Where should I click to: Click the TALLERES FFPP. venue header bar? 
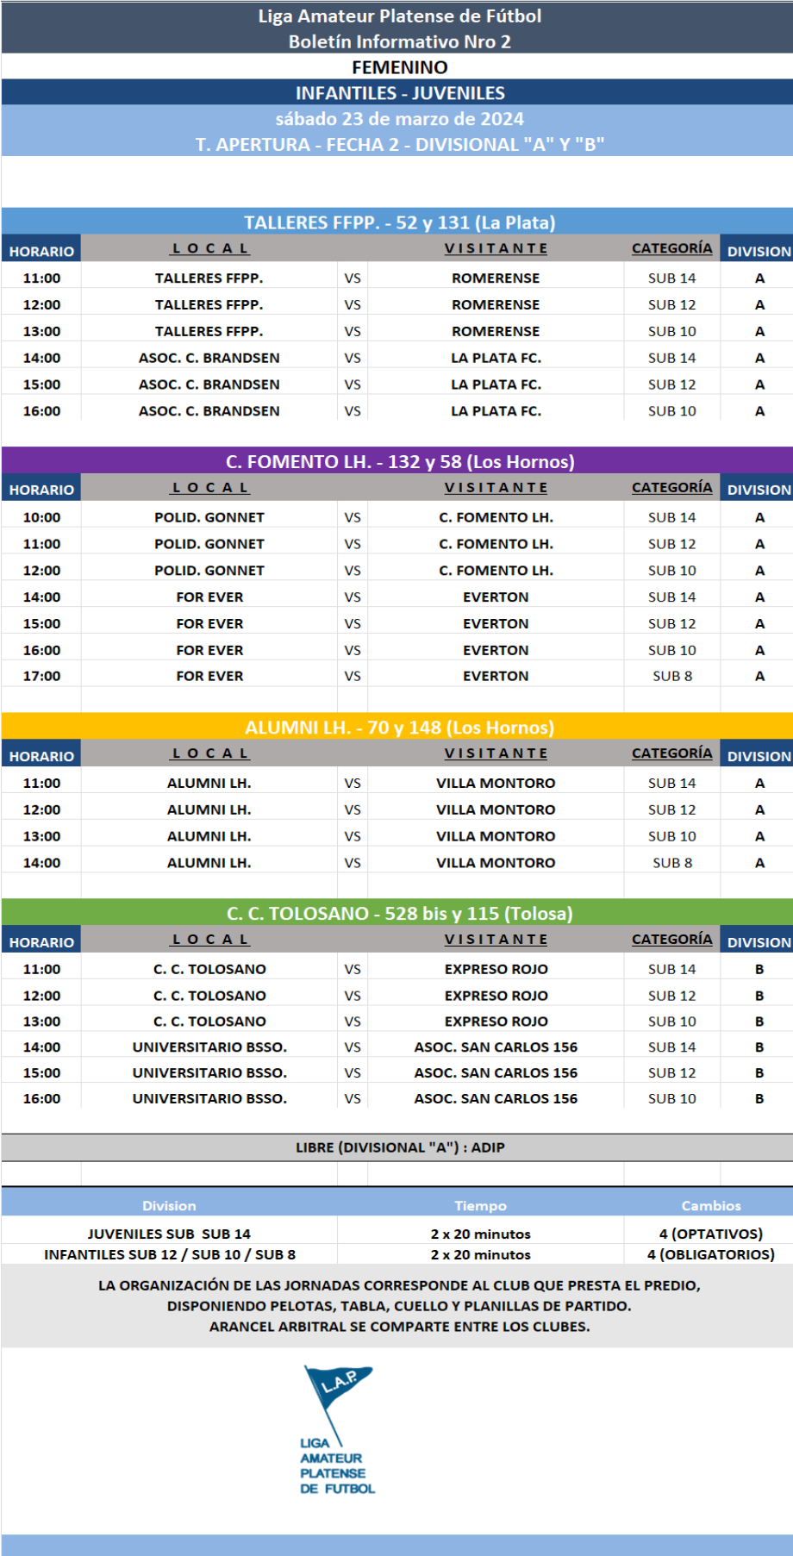(x=399, y=222)
